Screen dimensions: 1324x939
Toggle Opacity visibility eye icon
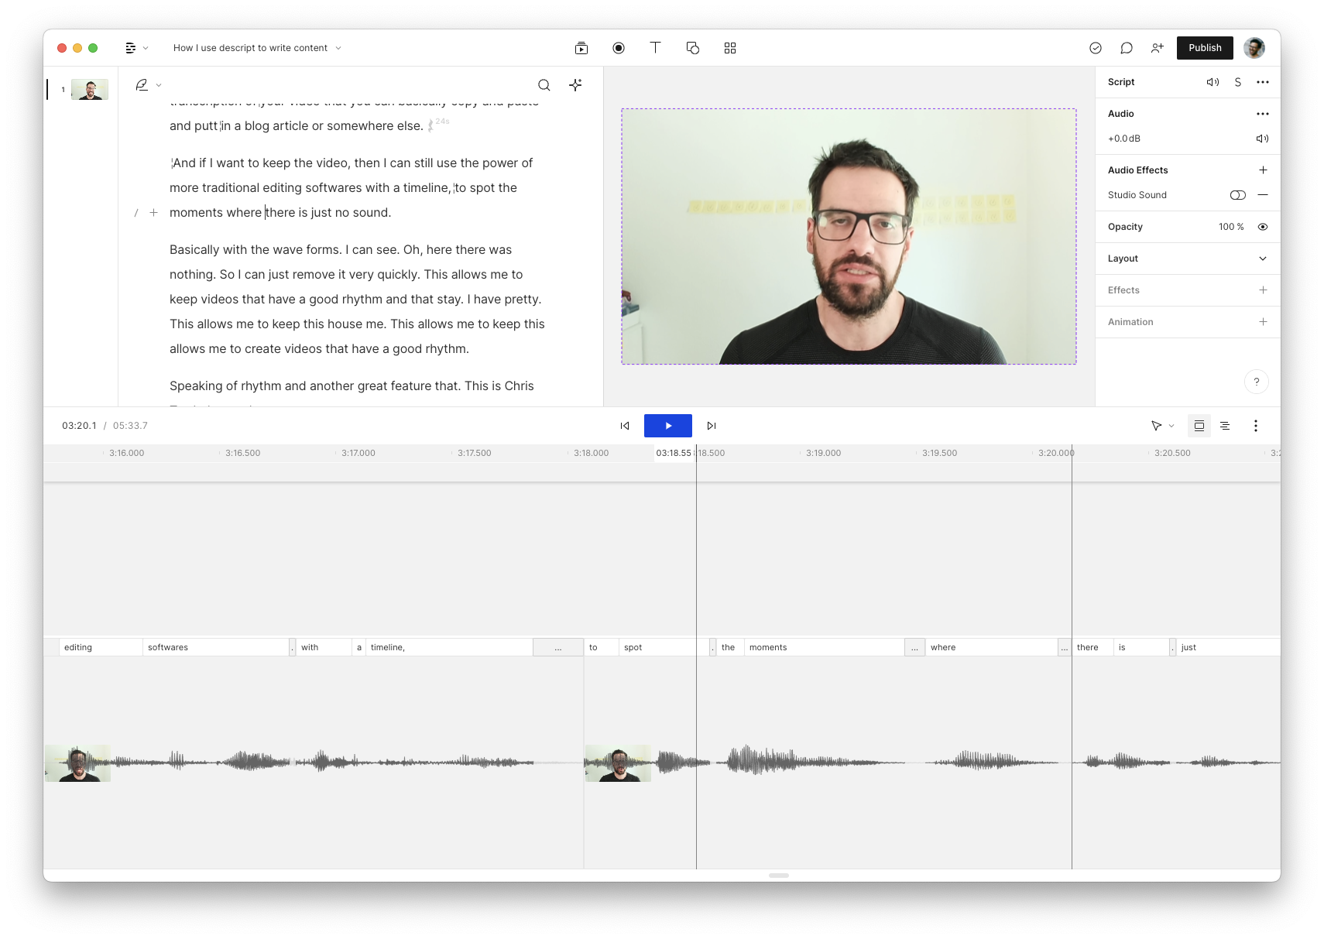pyautogui.click(x=1263, y=227)
